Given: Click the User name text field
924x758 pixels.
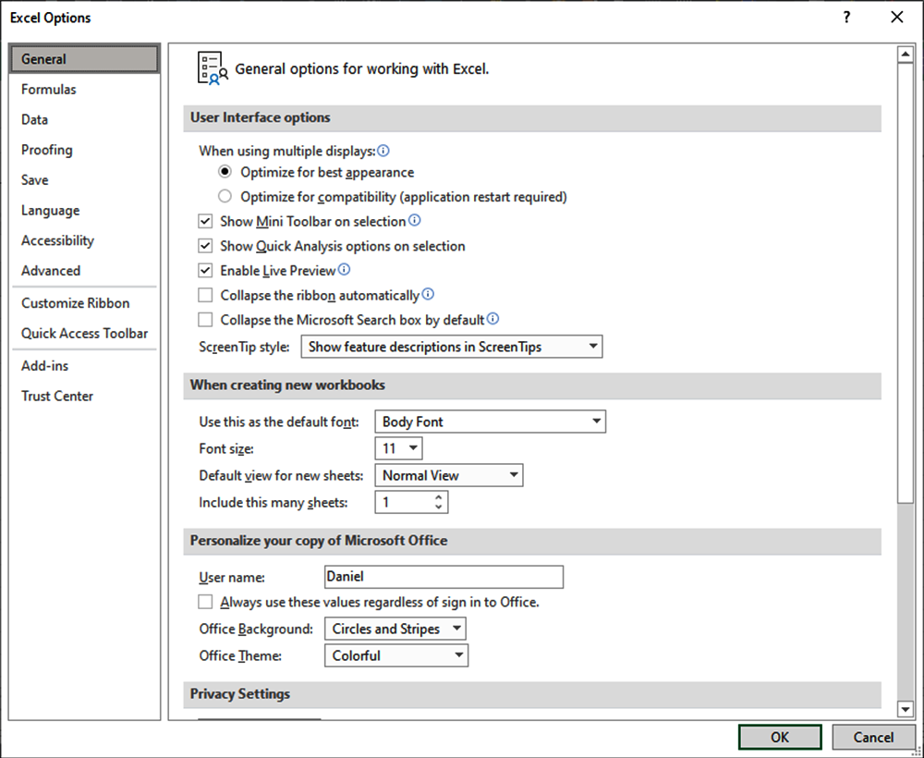Looking at the screenshot, I should pos(444,577).
